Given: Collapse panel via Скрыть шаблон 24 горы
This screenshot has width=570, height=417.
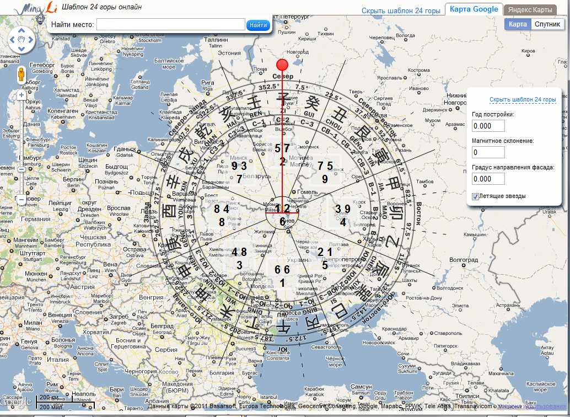Looking at the screenshot, I should tap(522, 99).
